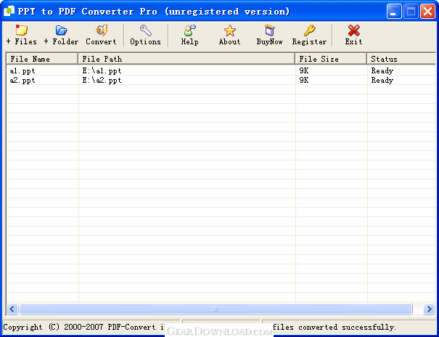Screen dimensions: 439x337
Task: Click the 9K size for a2.ppt
Action: tap(304, 80)
